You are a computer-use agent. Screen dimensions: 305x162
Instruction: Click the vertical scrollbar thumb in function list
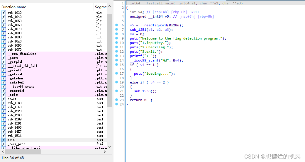[109, 60]
